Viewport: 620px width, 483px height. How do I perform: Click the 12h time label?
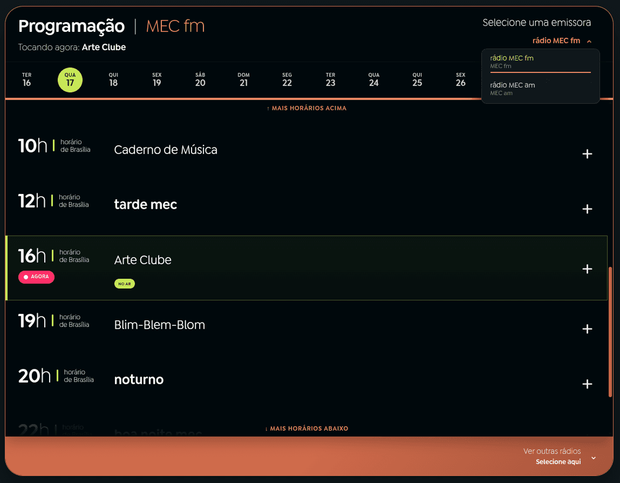click(x=32, y=201)
